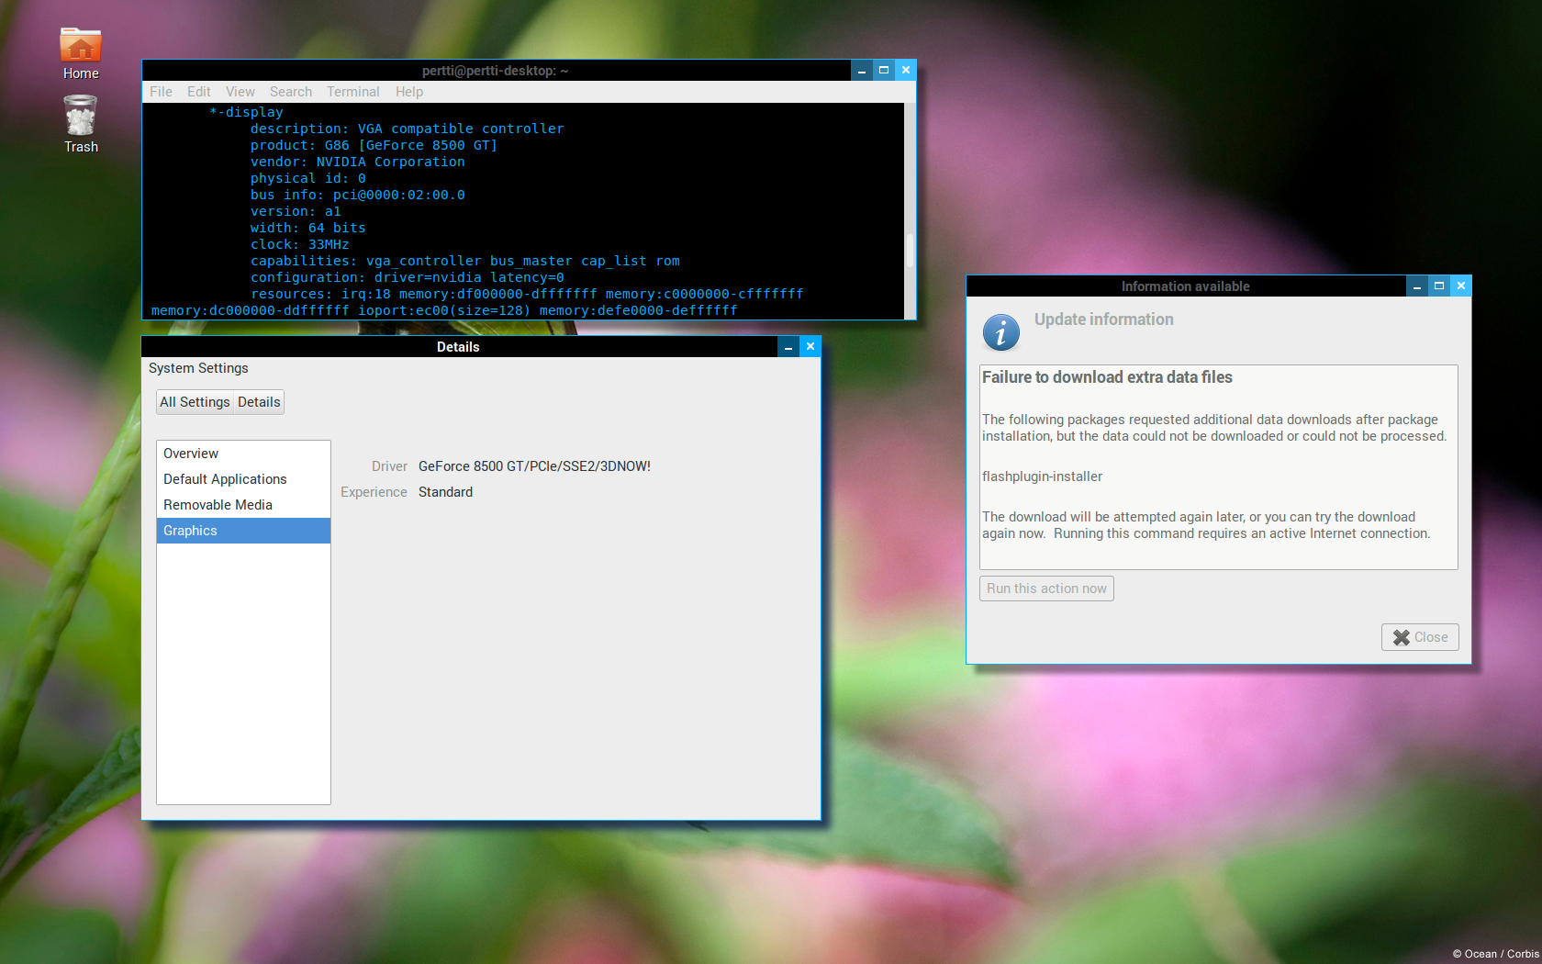Maximize the terminal window

point(883,71)
